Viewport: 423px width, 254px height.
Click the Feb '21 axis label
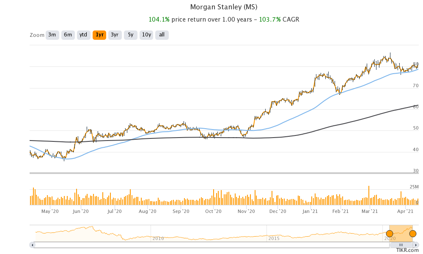tap(341, 211)
